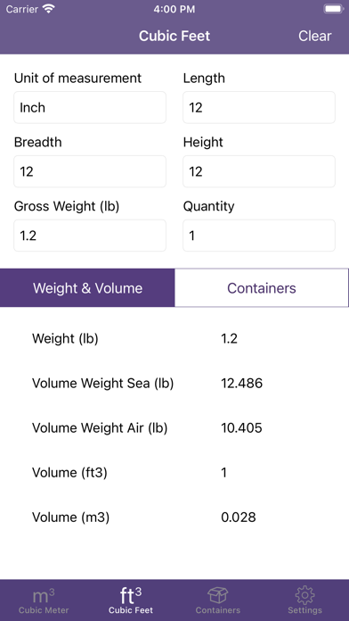Screen dimensions: 349x621
Task: Open the Unit of measurement picker
Action: pos(90,107)
